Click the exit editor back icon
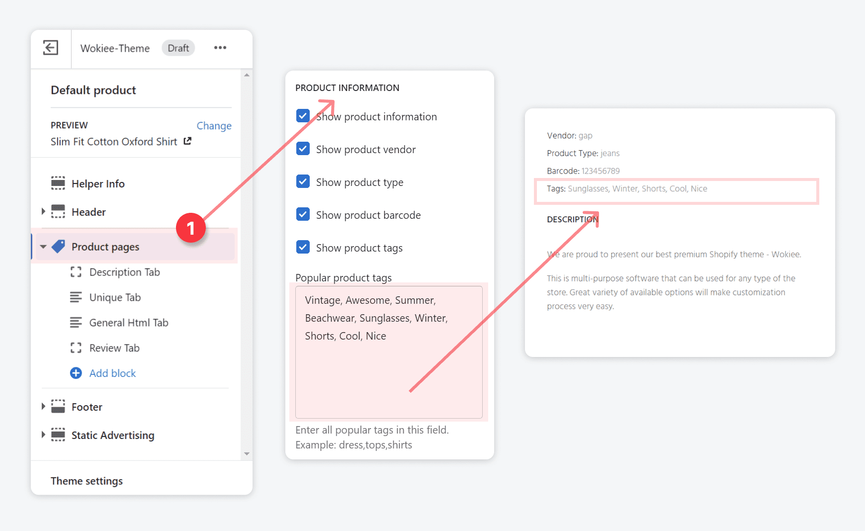The width and height of the screenshot is (865, 531). [51, 48]
